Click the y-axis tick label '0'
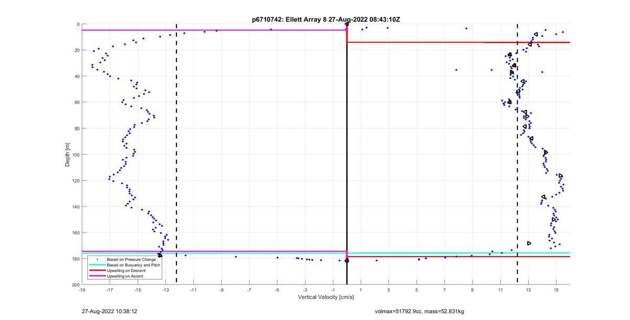Image resolution: width=630 pixels, height=320 pixels. 78,25
